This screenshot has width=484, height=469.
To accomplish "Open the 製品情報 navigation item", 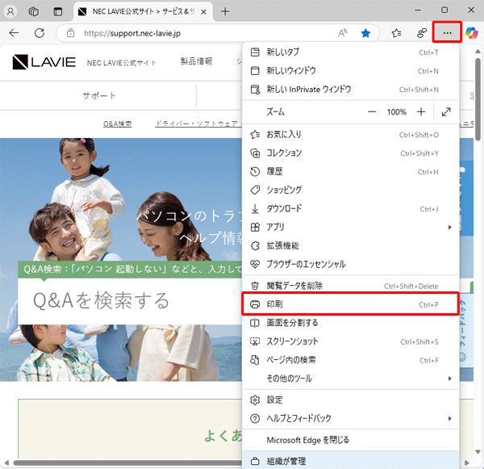I will pyautogui.click(x=196, y=61).
